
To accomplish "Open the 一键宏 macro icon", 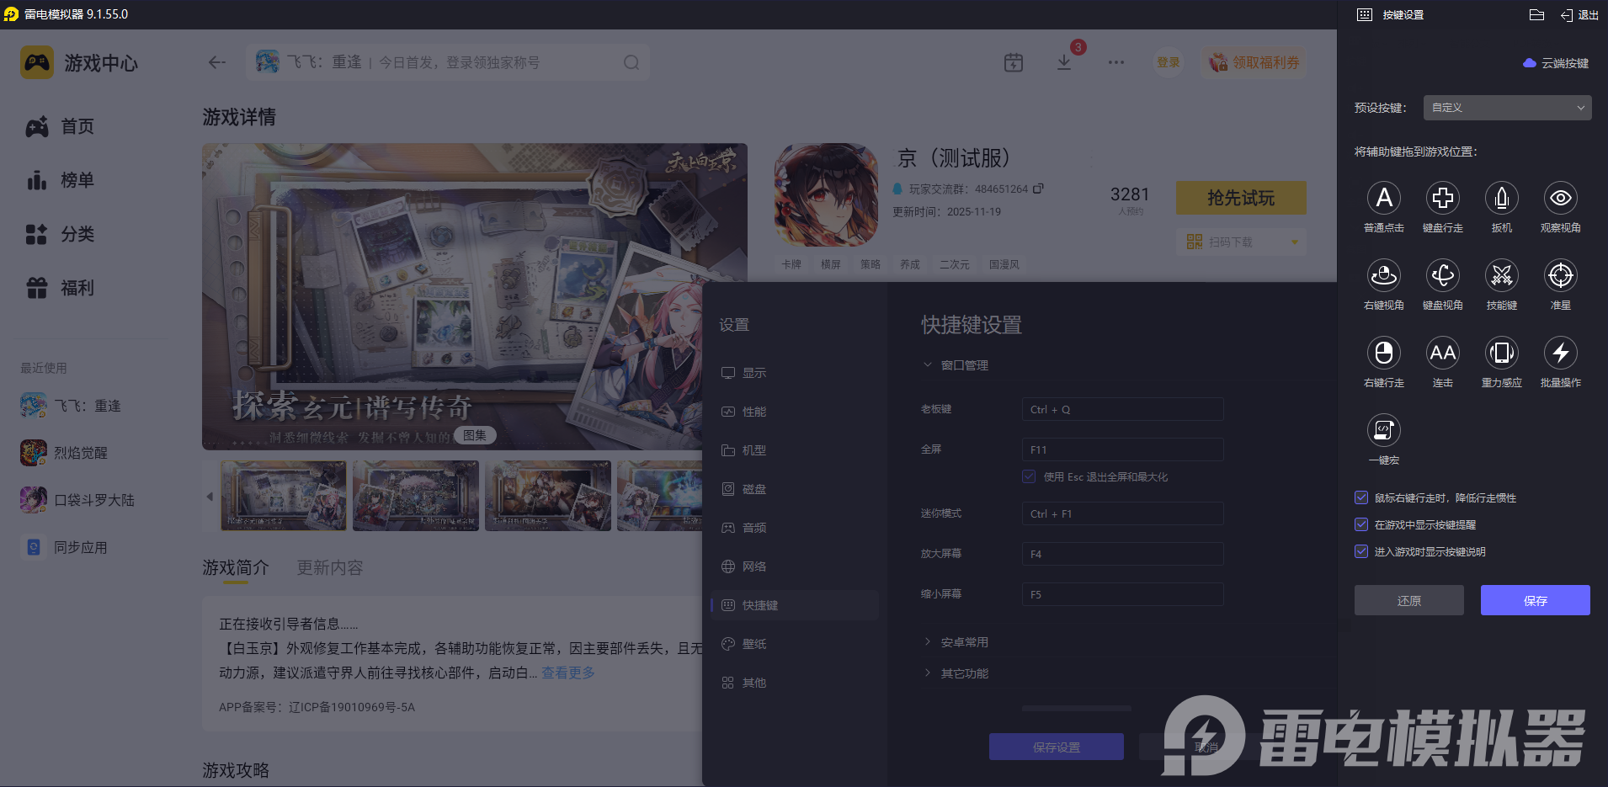I will (x=1384, y=432).
